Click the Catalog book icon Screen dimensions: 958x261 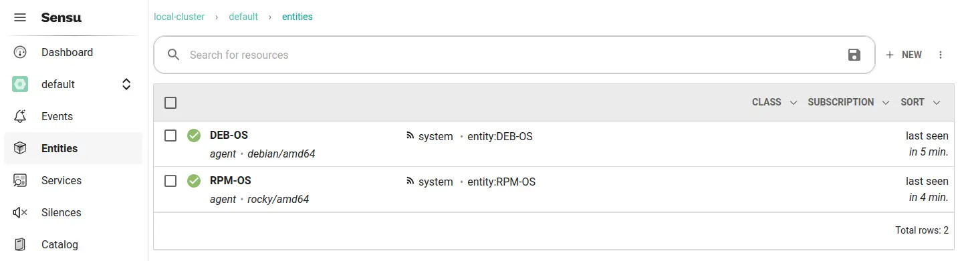(20, 244)
